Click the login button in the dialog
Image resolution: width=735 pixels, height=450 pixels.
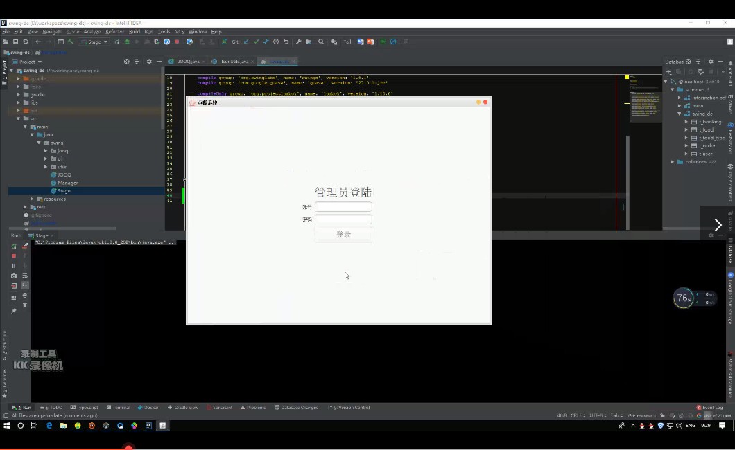344,235
